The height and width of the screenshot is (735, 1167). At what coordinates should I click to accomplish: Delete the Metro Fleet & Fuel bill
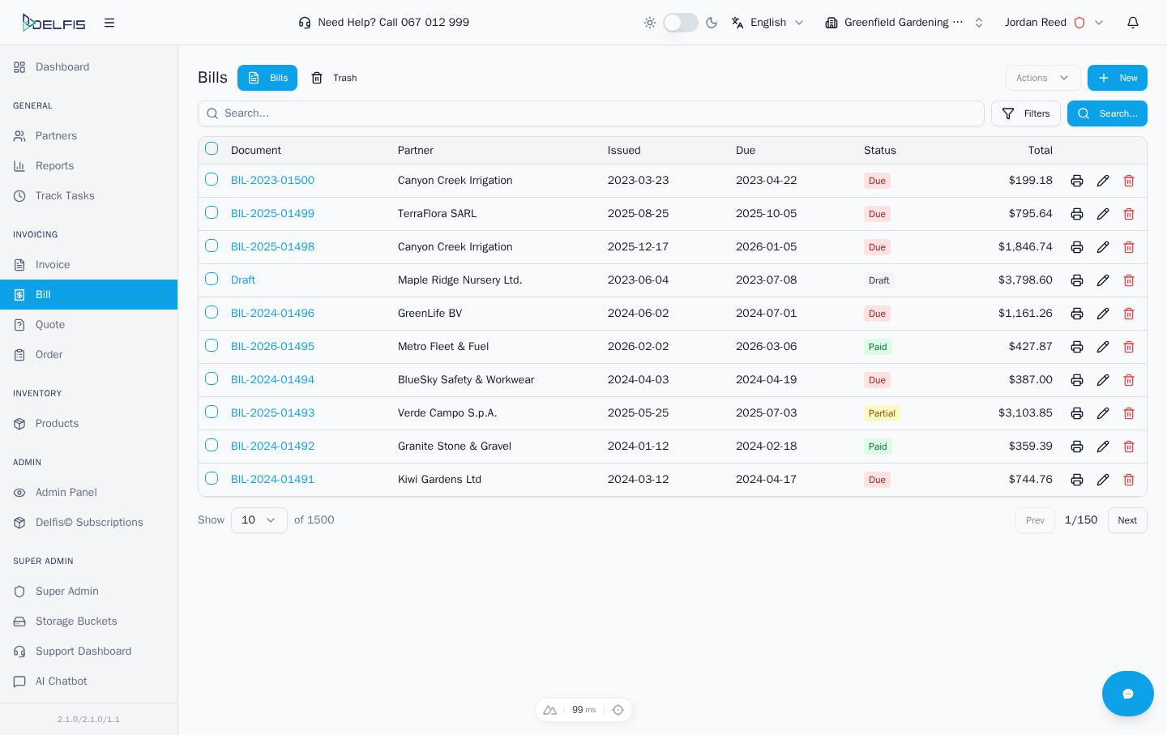point(1129,347)
